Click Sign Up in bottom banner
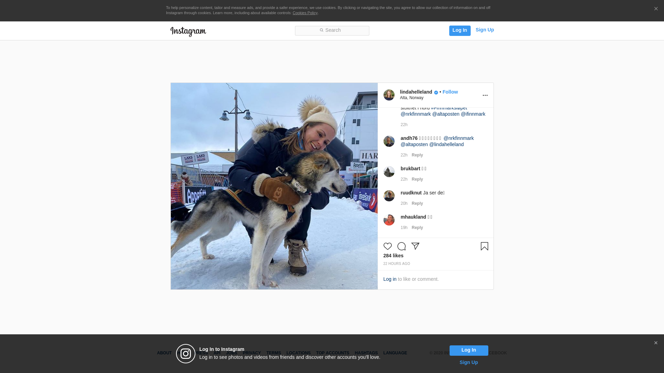Image resolution: width=664 pixels, height=373 pixels. tap(469, 362)
